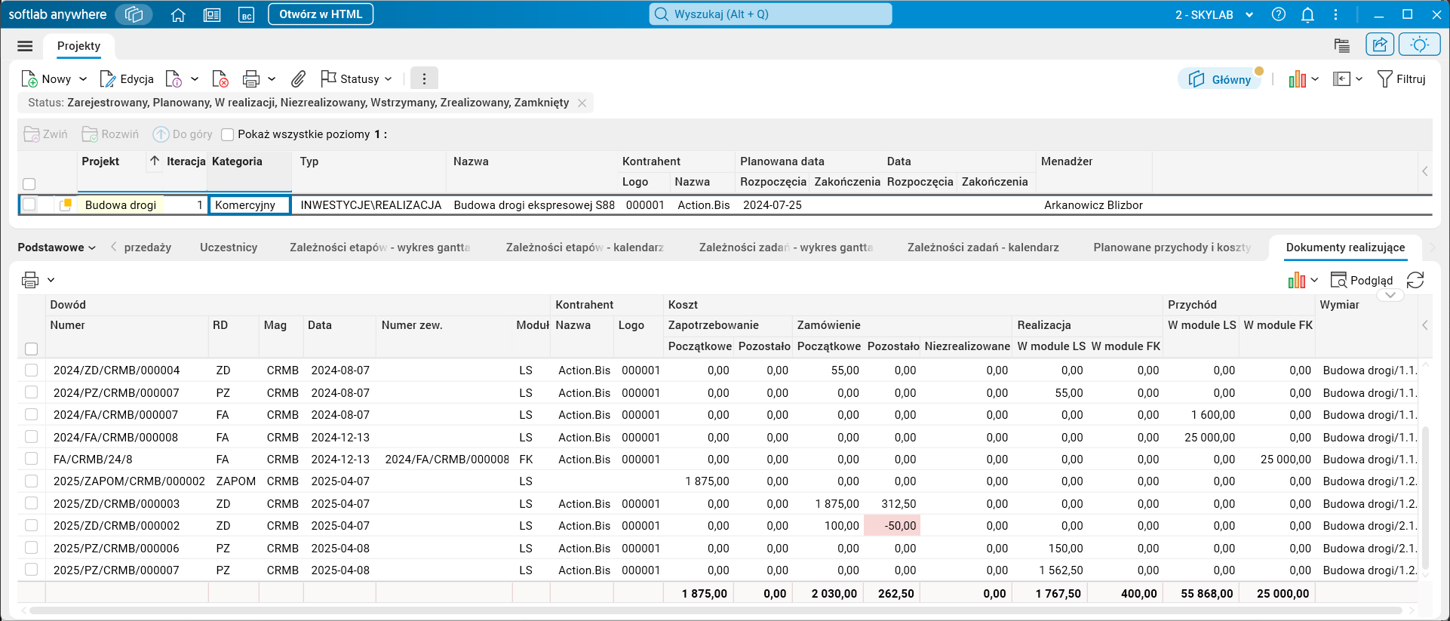Click the delete document icon in toolbar
Viewport: 1450px width, 621px height.
[220, 78]
